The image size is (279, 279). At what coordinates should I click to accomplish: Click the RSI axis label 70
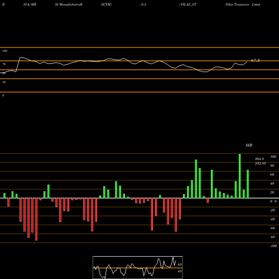pos(4,64)
